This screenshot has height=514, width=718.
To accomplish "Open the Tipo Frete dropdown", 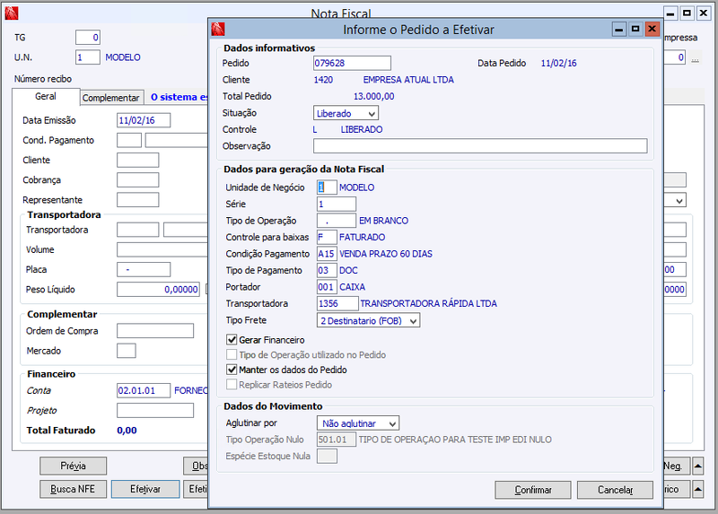I will pos(368,321).
